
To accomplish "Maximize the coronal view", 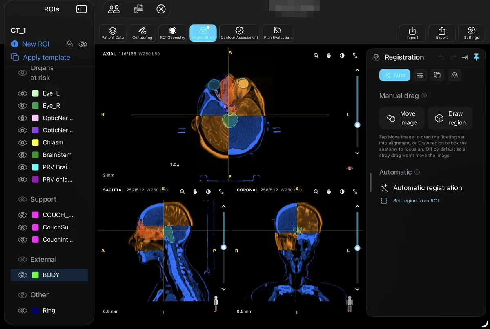I will (355, 191).
